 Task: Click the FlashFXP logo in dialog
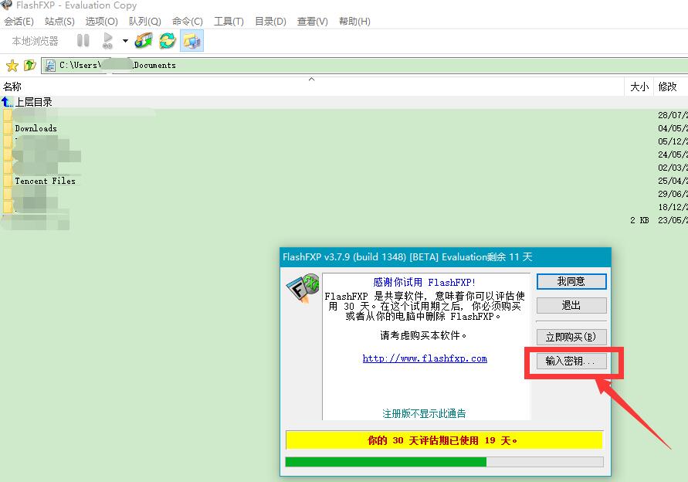tap(303, 288)
